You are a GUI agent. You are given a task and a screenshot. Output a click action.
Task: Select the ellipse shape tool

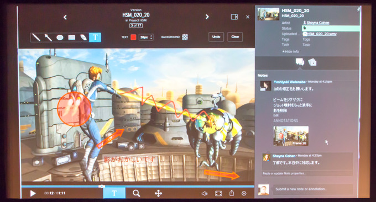pyautogui.click(x=60, y=38)
